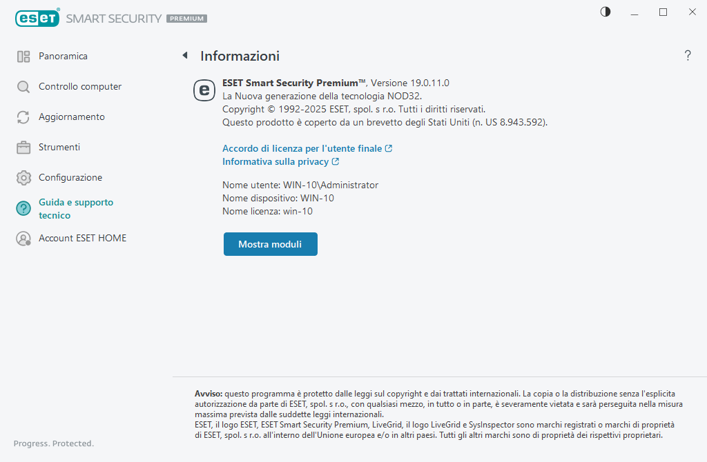Toggle the dark/light contrast theme icon

606,12
